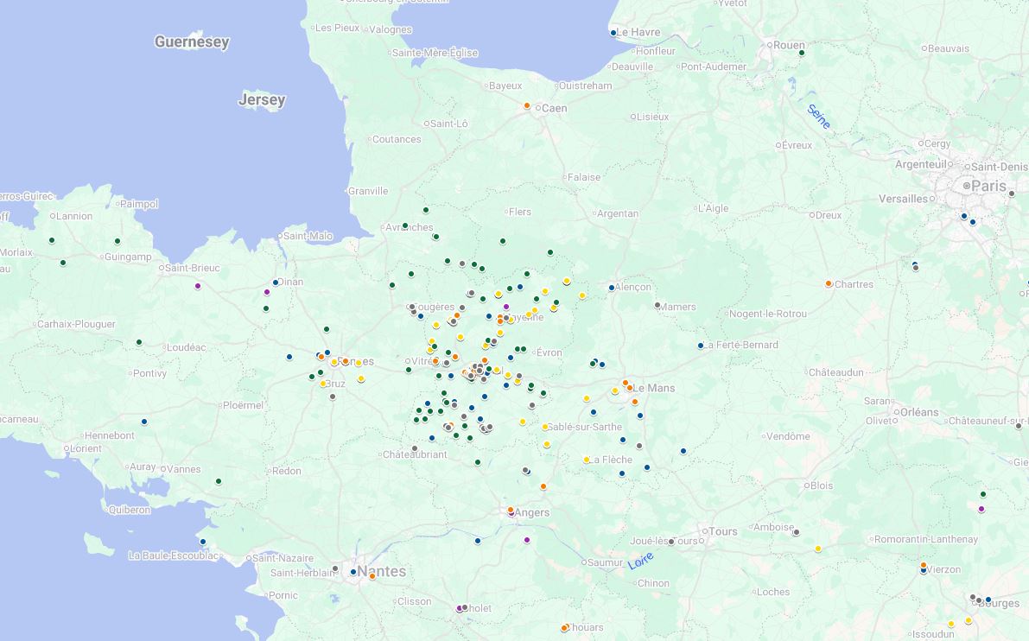Click the Jersey island label

click(x=262, y=99)
